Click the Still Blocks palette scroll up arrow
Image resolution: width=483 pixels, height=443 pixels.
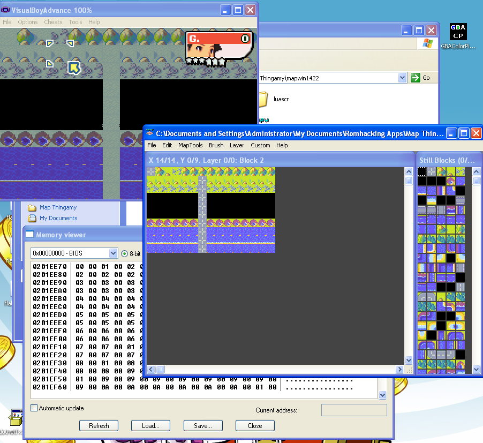click(x=476, y=171)
